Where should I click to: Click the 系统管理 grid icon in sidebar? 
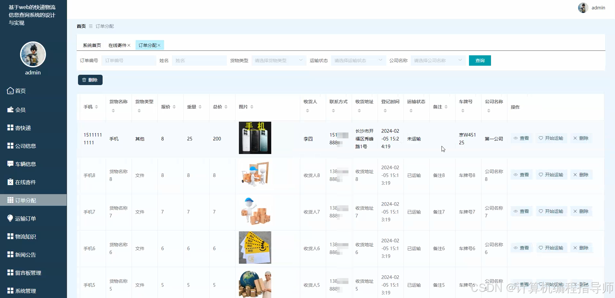(10, 291)
